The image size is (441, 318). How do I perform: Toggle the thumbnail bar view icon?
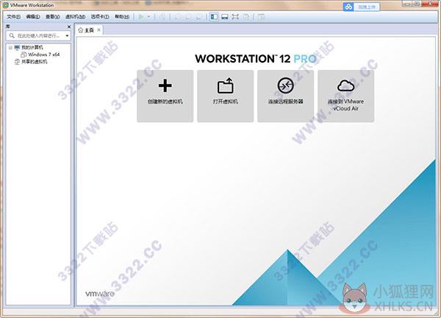click(x=225, y=17)
